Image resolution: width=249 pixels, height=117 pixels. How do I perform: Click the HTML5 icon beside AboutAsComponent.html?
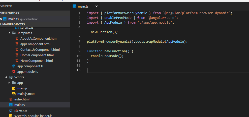pos(17,39)
